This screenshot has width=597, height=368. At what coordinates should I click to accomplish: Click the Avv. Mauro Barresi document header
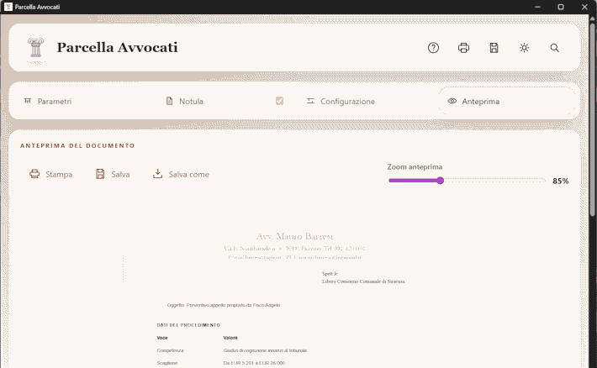pos(294,236)
